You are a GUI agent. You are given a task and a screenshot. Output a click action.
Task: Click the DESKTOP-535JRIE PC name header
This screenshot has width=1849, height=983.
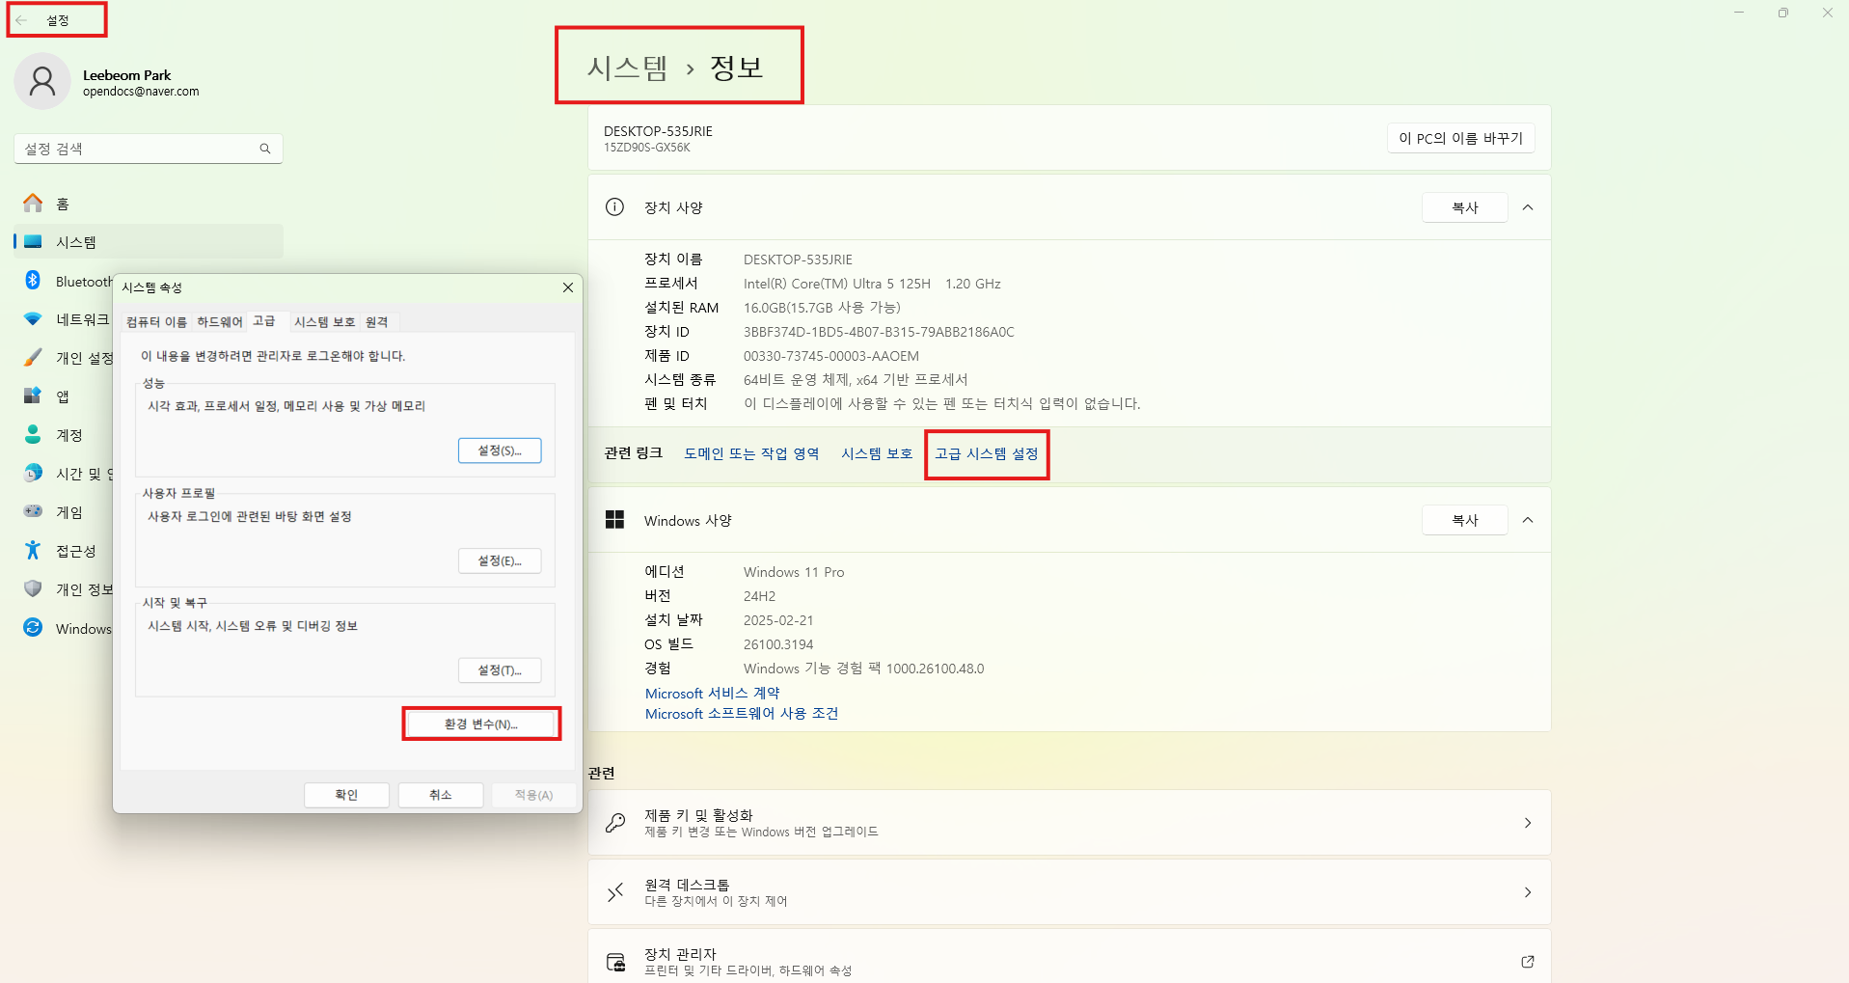658,131
